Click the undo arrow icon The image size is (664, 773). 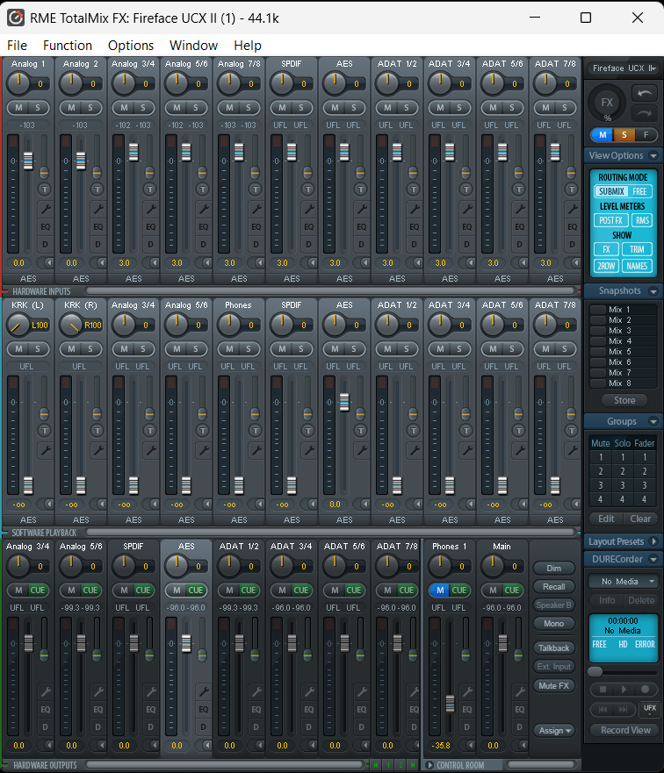pos(645,94)
